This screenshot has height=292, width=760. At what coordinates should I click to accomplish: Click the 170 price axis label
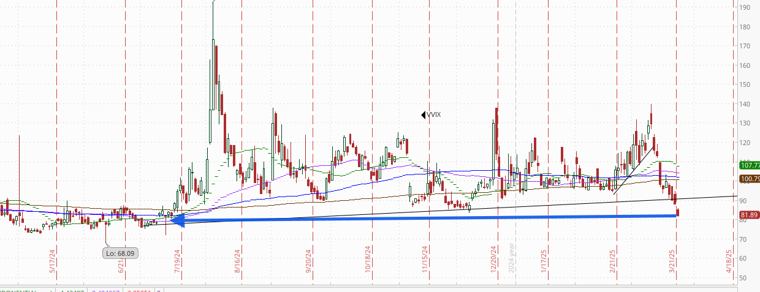point(746,47)
